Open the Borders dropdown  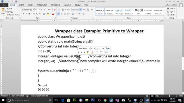click(86, 14)
